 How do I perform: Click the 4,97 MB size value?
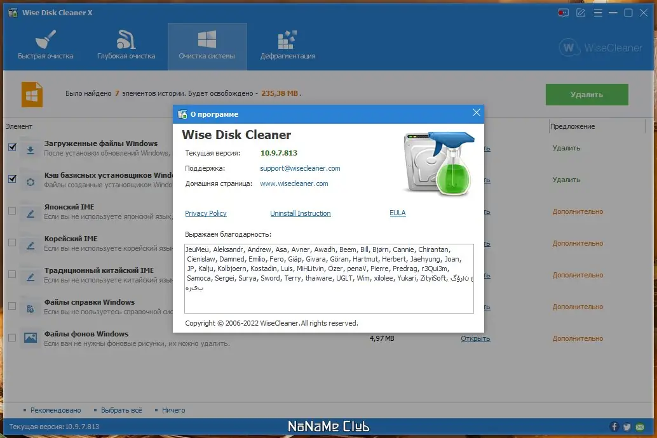pos(382,338)
